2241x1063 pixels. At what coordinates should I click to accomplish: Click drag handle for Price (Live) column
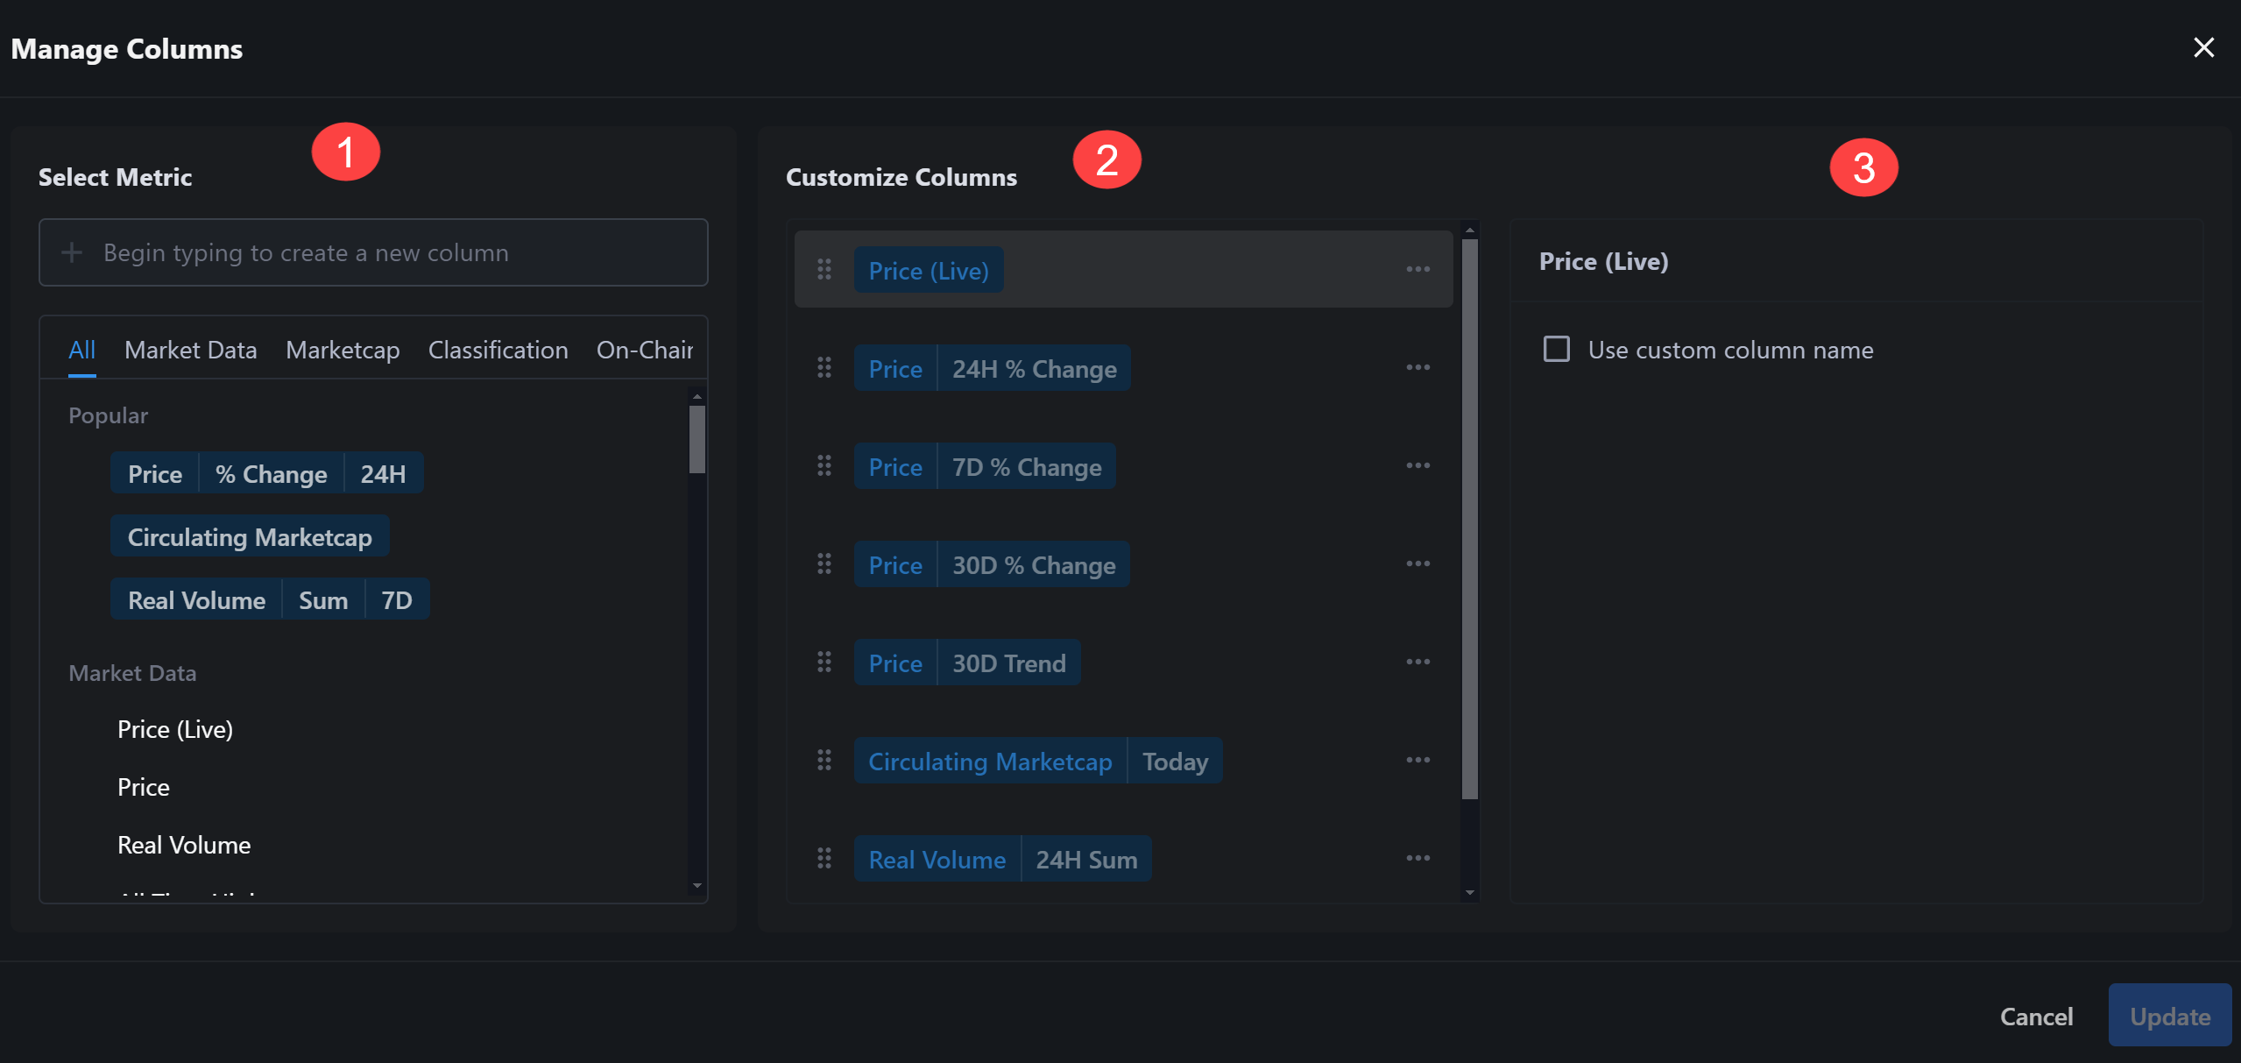pos(824,270)
